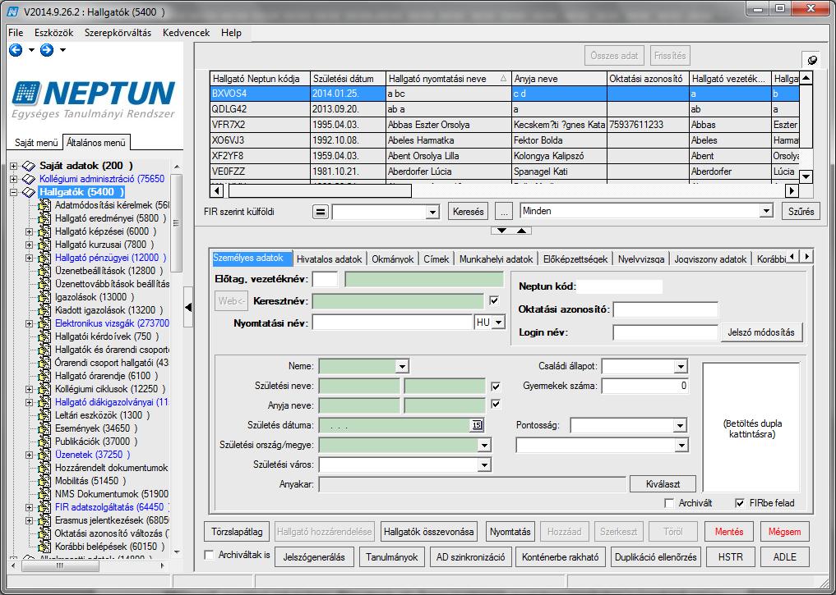Click the student table horizontal scrollbar thumb
The image size is (836, 595).
click(x=320, y=190)
